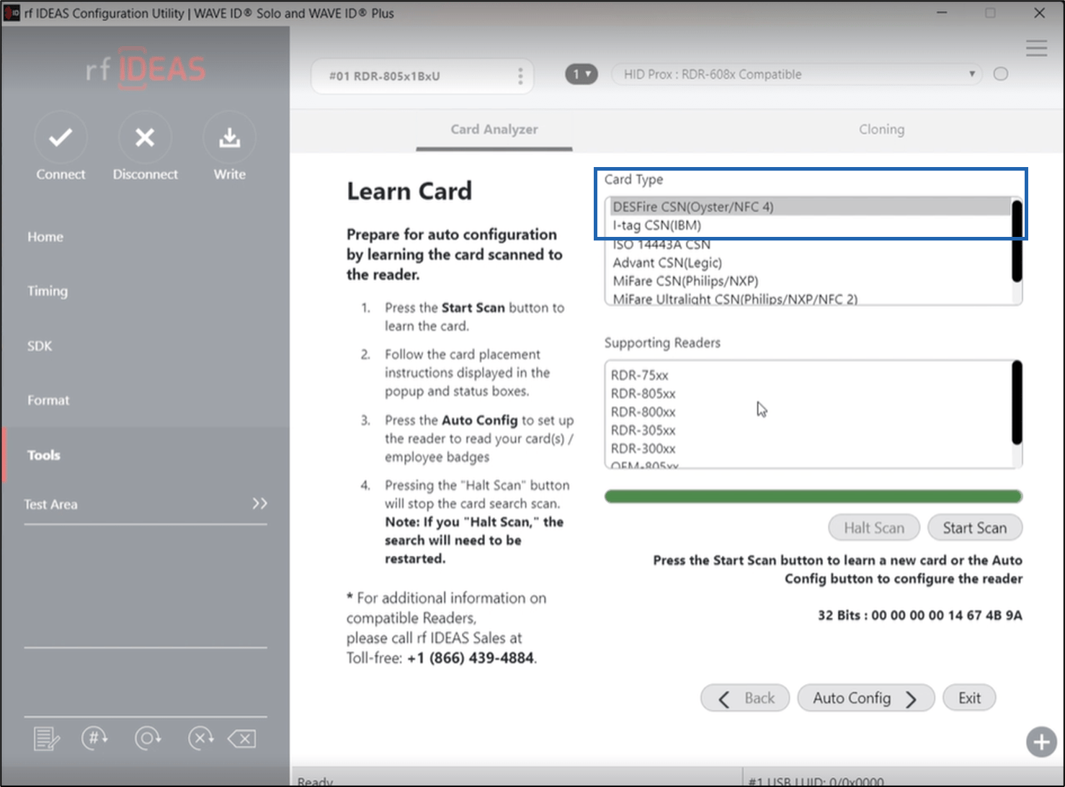This screenshot has height=787, width=1065.
Task: Select MiFare CSN(Philips/NXP) card type
Action: point(810,281)
